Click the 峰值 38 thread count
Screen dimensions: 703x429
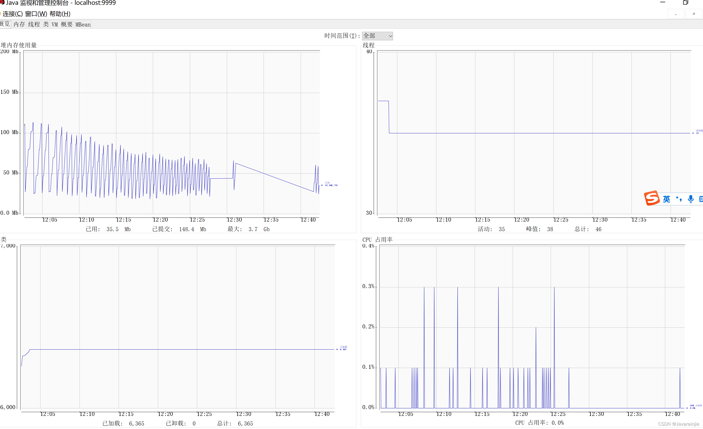pyautogui.click(x=540, y=229)
